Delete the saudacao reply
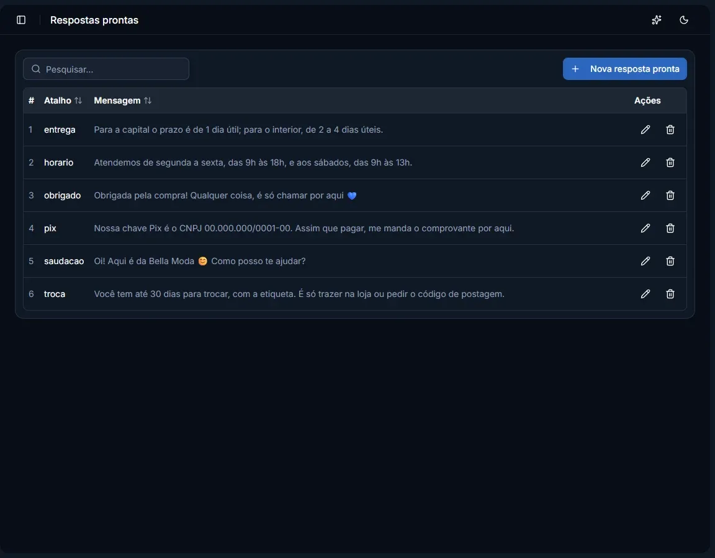 670,261
